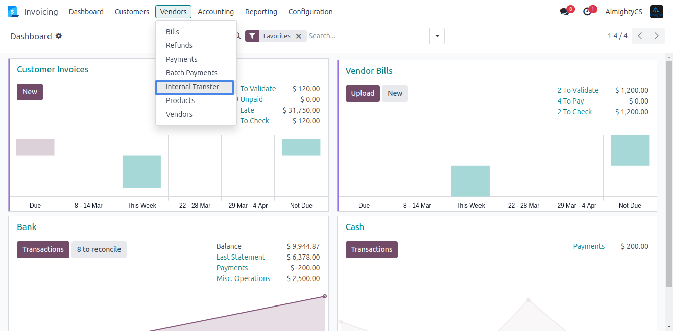Viewport: 673px width, 331px height.
Task: Remove the Favorites filter with the X icon
Action: (299, 36)
